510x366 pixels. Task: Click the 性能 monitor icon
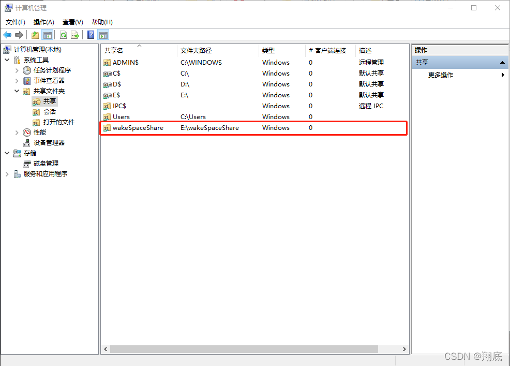pos(27,133)
